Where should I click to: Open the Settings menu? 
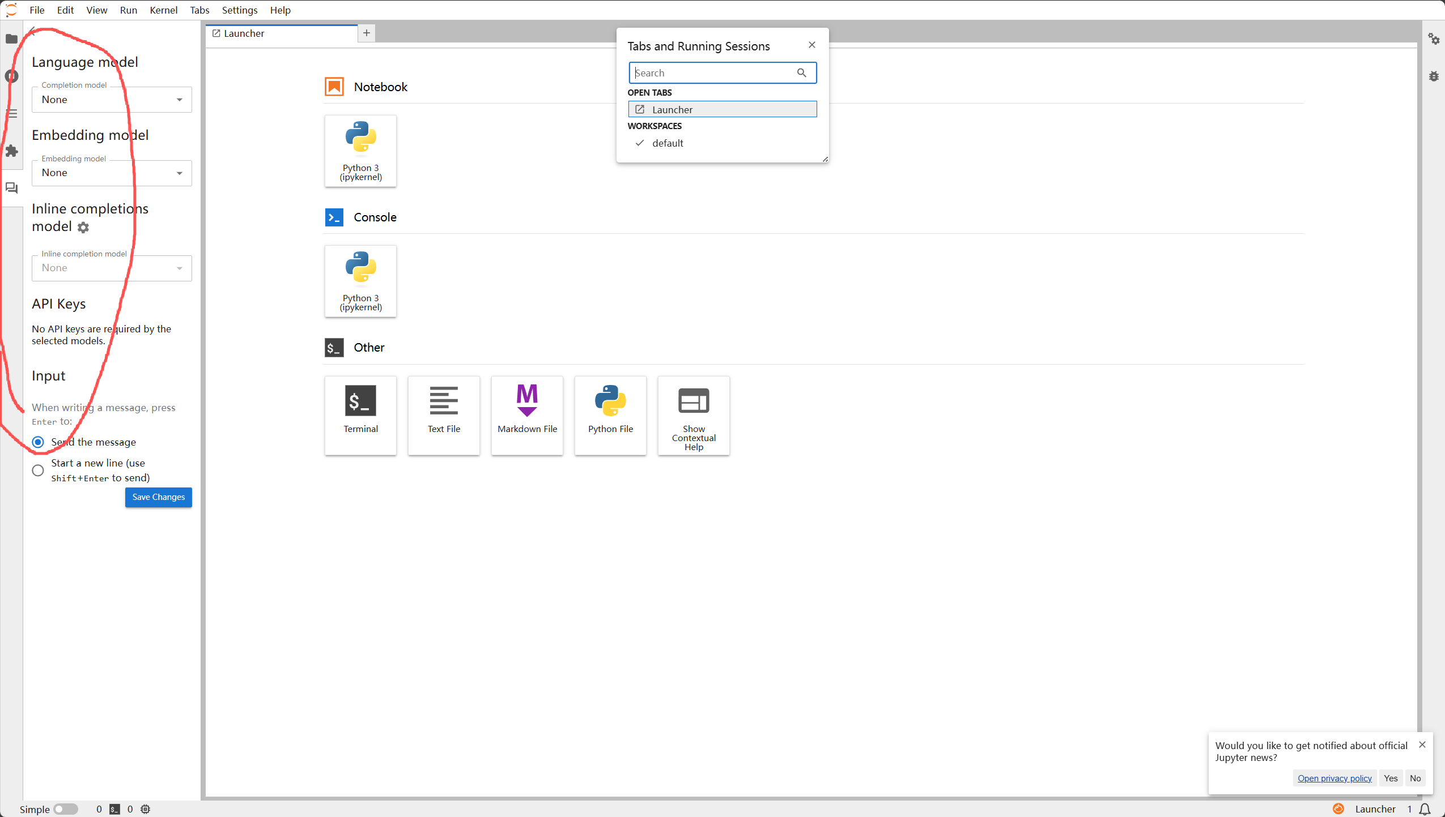(x=239, y=10)
